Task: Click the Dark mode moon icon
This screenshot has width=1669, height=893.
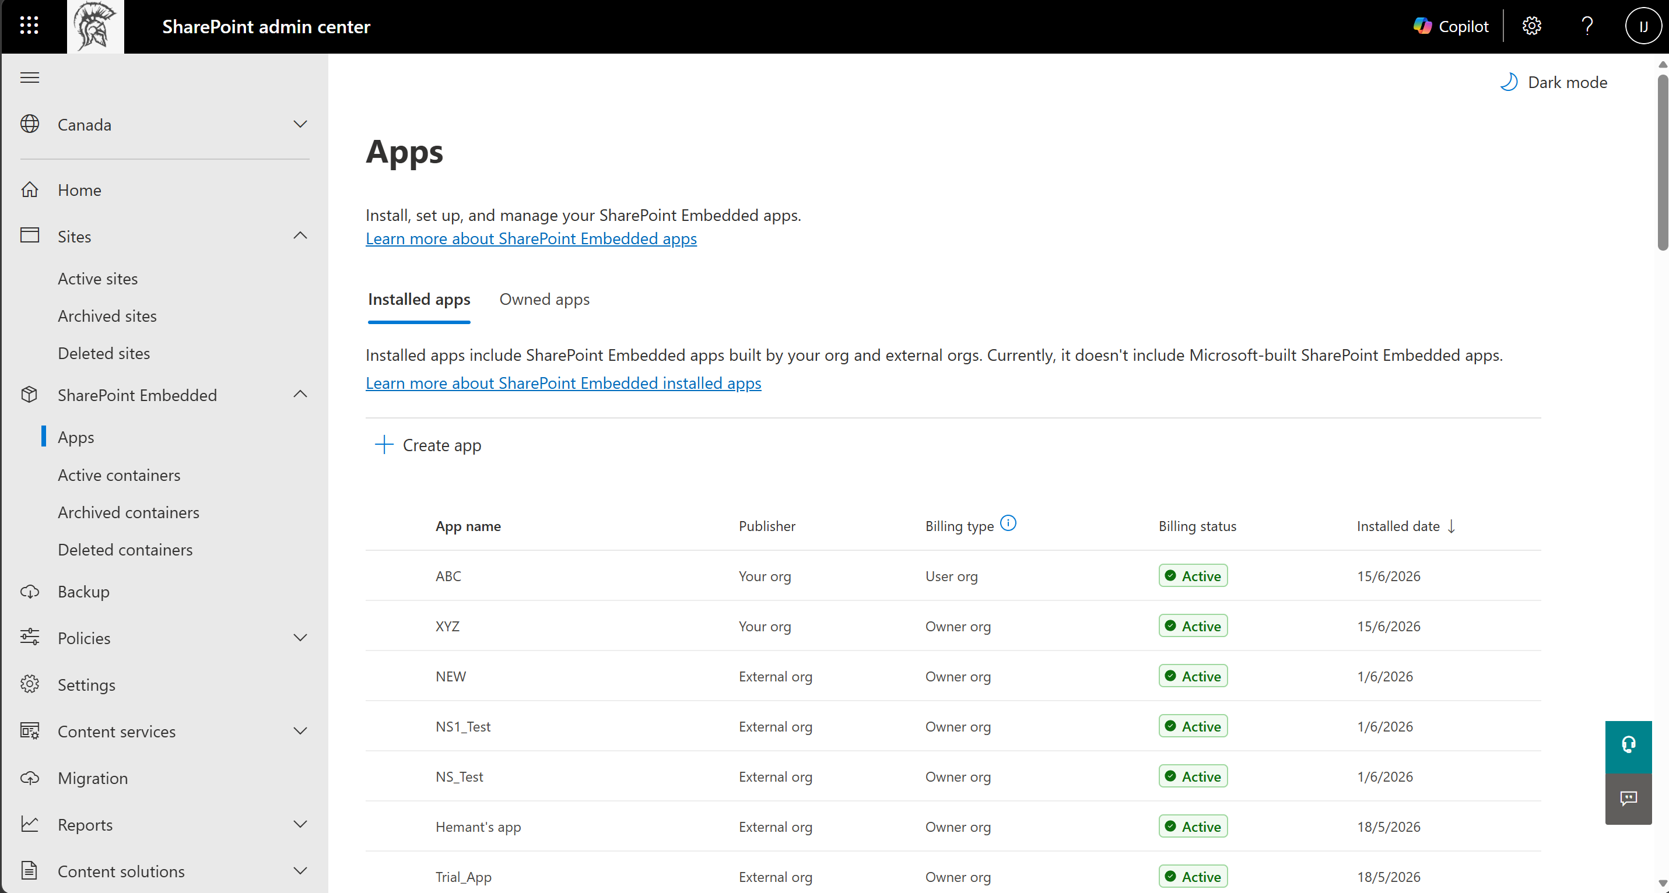Action: click(1509, 82)
